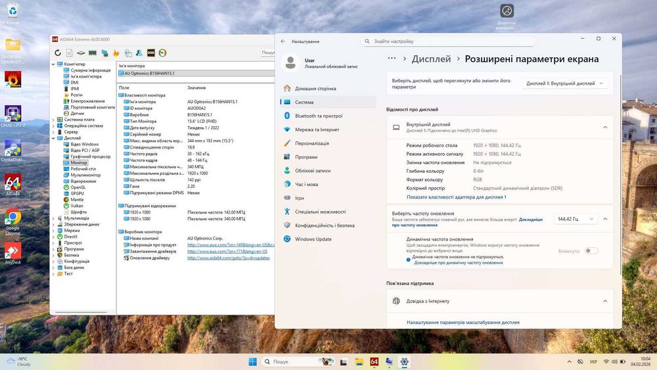This screenshot has width=657, height=370.
Task: Open the Settings gear icon on the taskbar
Action: pos(404,361)
